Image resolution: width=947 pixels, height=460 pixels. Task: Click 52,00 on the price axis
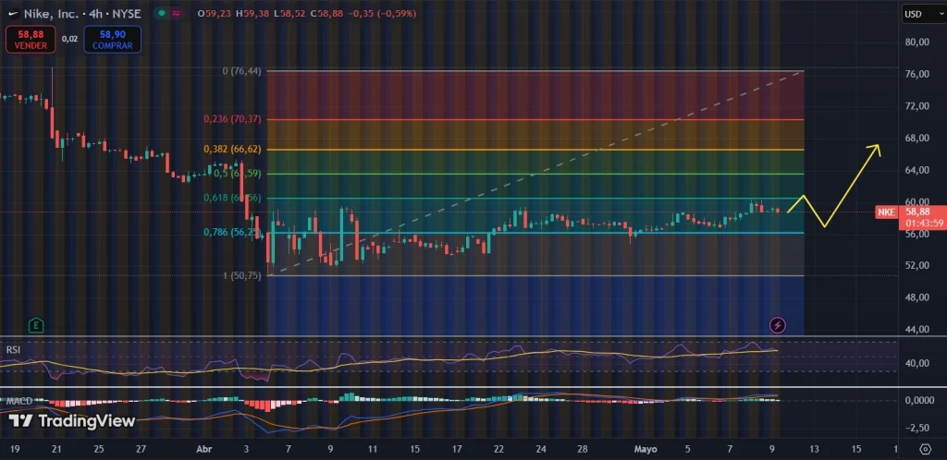pos(917,265)
